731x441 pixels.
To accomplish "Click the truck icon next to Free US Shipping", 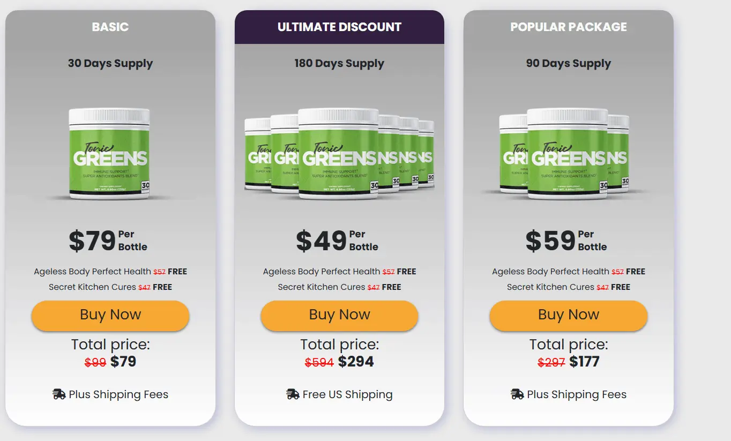I will 293,394.
